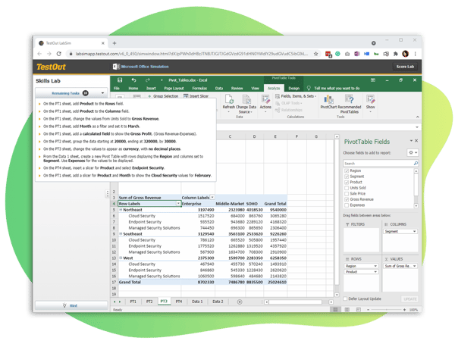Click the Excel Save icon
Screen dimensions: 455x344
[120, 80]
